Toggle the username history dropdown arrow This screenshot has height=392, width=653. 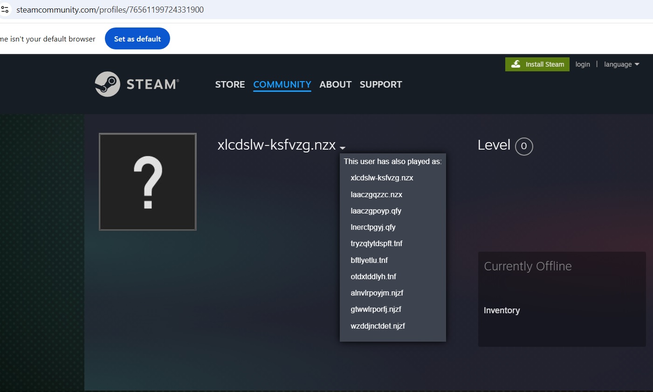[343, 148]
